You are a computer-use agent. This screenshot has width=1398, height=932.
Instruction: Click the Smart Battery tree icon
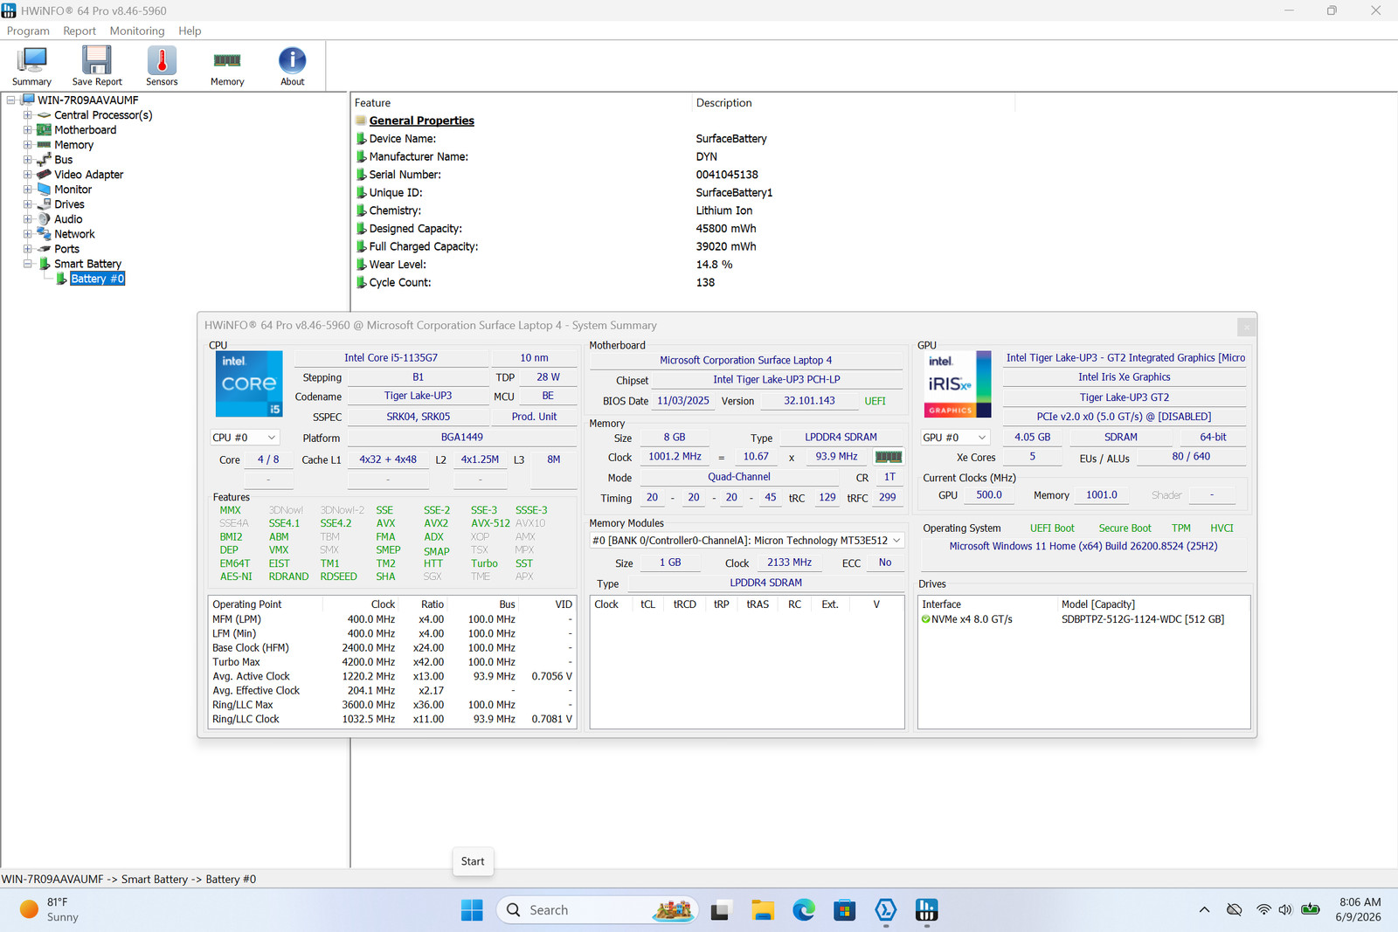coord(45,264)
